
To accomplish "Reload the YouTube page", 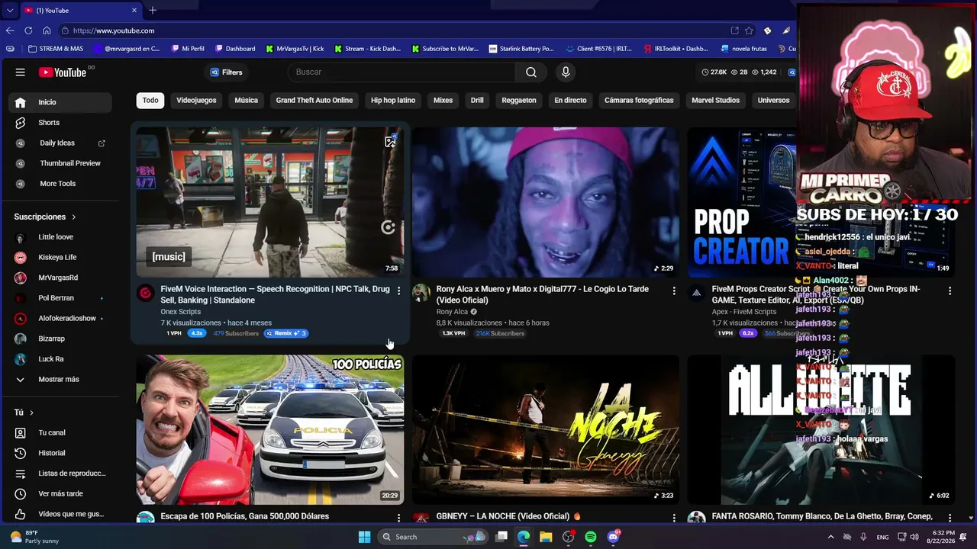I will [28, 30].
